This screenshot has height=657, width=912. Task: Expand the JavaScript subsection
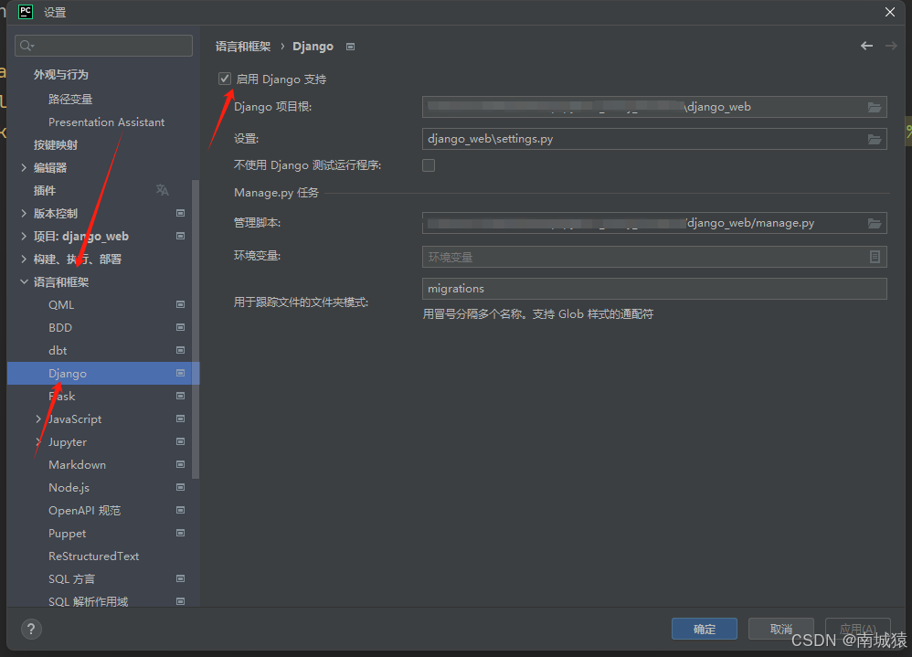(38, 419)
